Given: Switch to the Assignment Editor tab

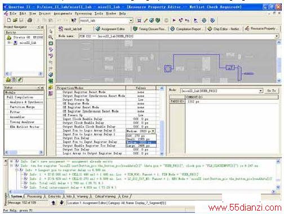Looking at the screenshot, I should point(110,29).
